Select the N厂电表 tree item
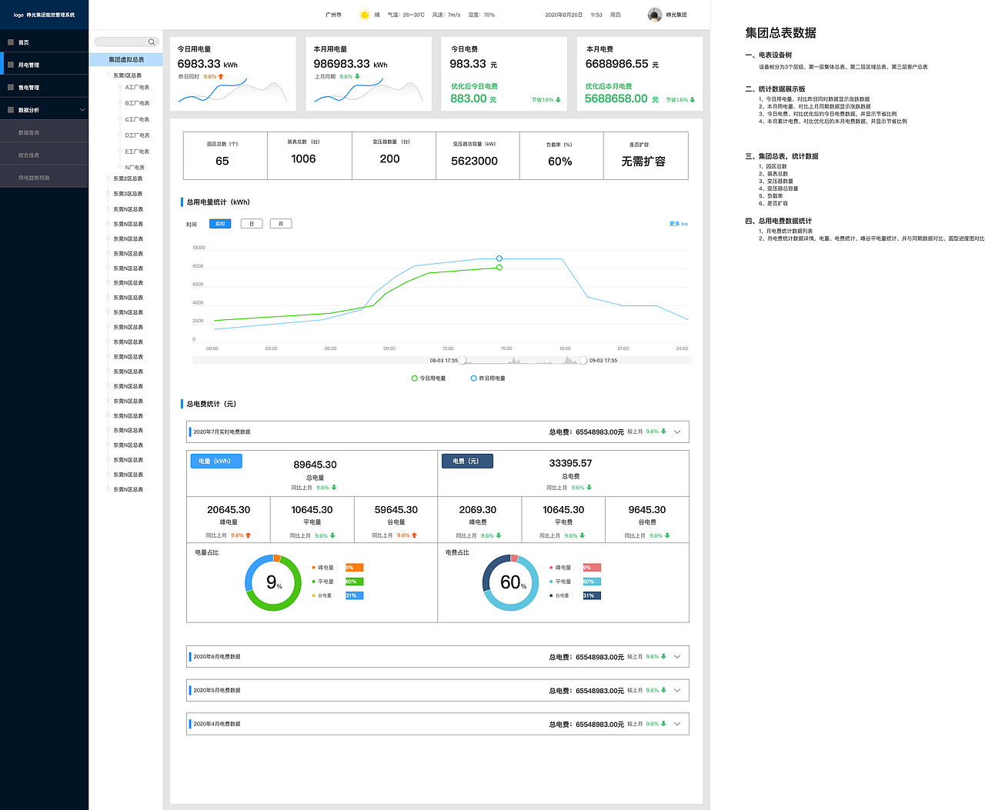Viewport: 985px width, 810px height. click(135, 167)
